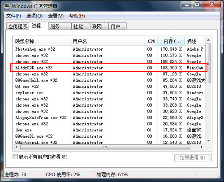The width and height of the screenshot is (224, 182).
Task: Click the horizontal scrollbar right arrow
Action: (202, 147)
